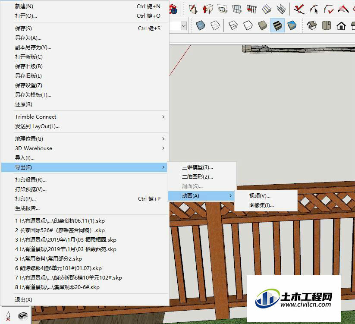Open recent file 03 栖霞西苑.skp

tap(85, 249)
